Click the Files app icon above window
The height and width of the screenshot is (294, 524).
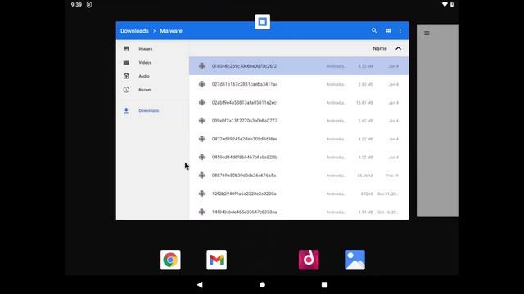click(262, 22)
